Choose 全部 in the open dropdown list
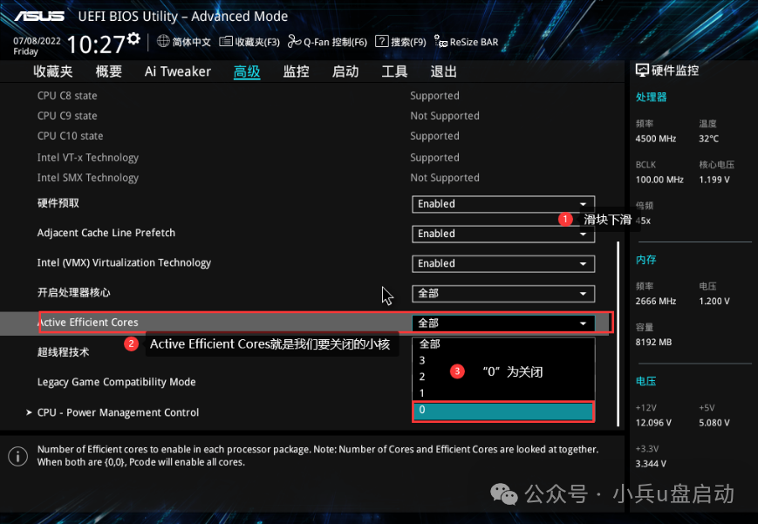Viewport: 758px width, 524px height. click(503, 344)
